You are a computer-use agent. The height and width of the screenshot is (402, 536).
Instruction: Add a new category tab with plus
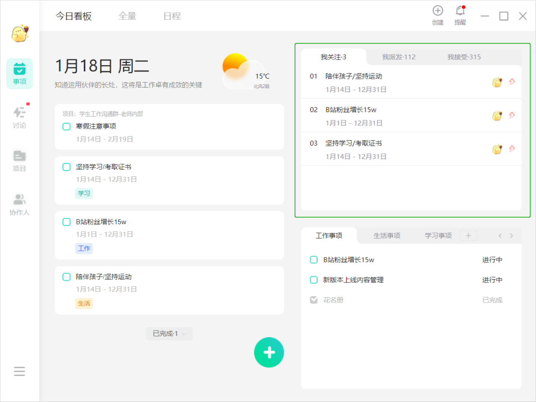(x=468, y=236)
